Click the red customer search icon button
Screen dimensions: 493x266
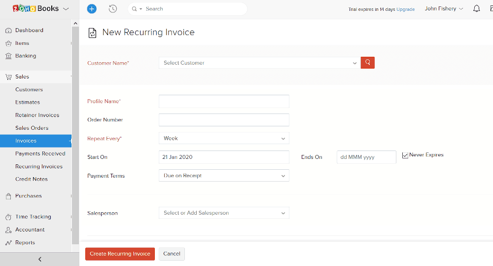click(x=368, y=63)
